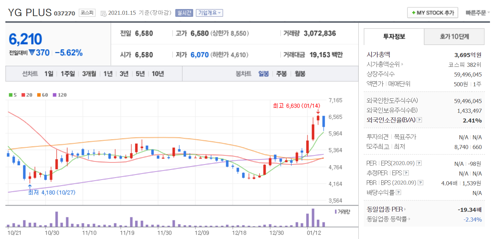
Task: Click help icon beside 배당수익률
Action: (x=398, y=193)
